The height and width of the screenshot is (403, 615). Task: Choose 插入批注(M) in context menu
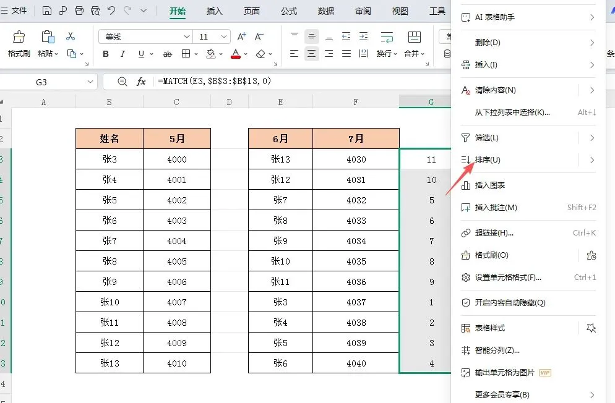(528, 208)
